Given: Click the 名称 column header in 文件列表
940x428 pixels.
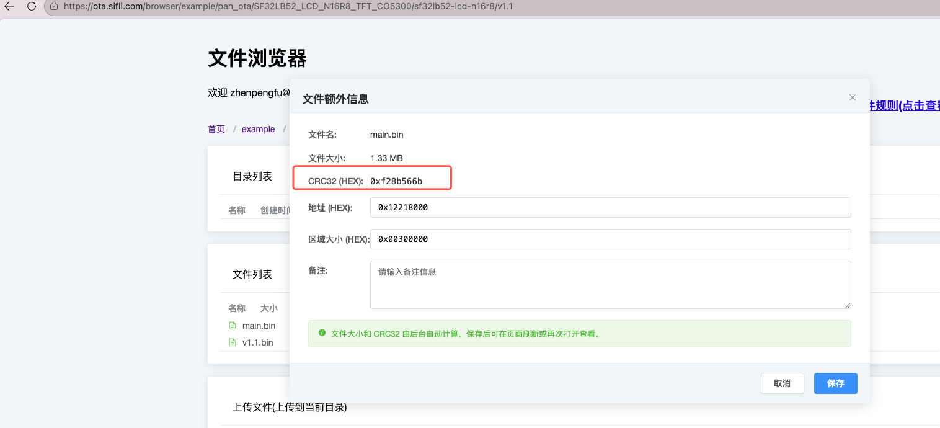Looking at the screenshot, I should [x=237, y=308].
